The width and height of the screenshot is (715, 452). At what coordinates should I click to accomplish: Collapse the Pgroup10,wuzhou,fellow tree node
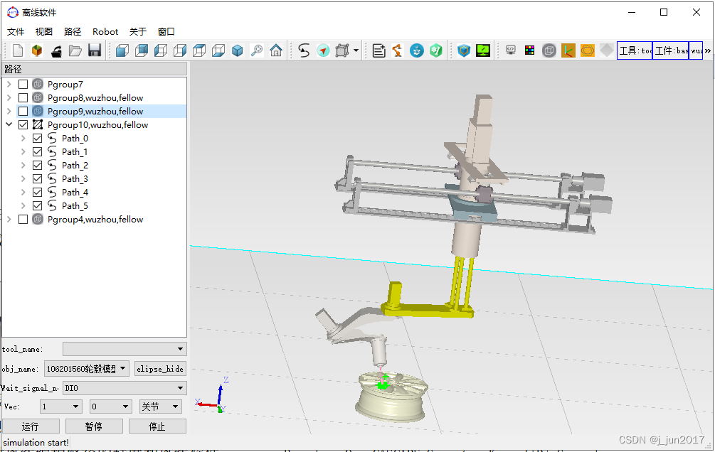[x=9, y=125]
